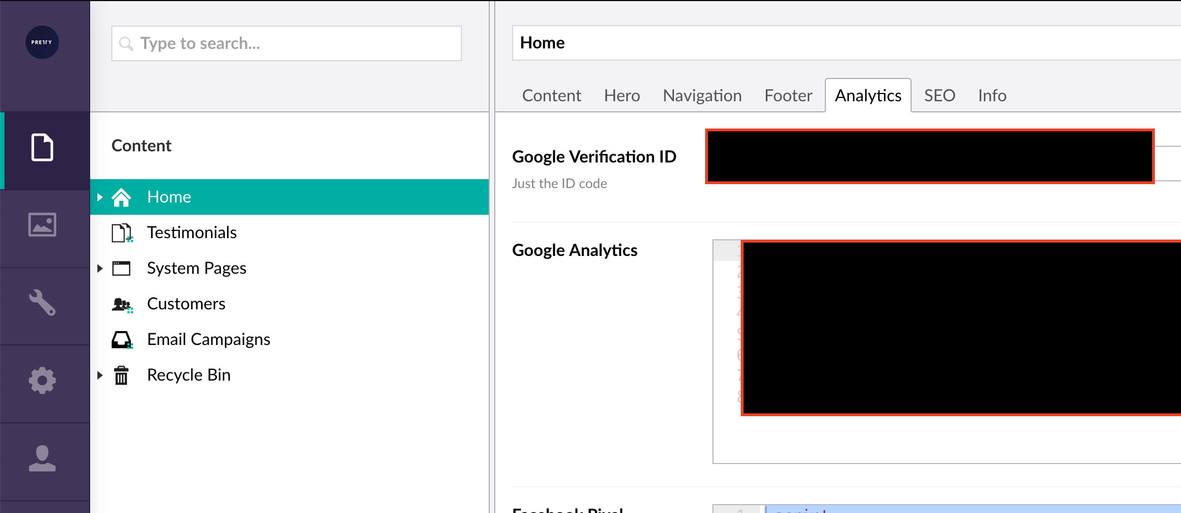Open the Settings wrench section
1181x513 pixels.
(42, 303)
